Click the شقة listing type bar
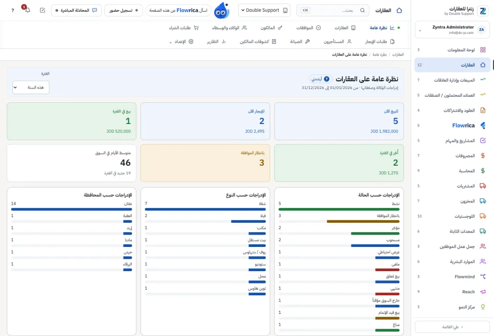This screenshot has height=336, width=494. coord(205,209)
